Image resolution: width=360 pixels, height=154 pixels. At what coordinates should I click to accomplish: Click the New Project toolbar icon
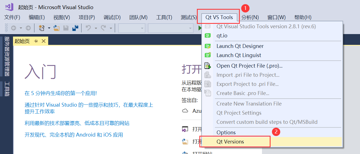pos(42,28)
